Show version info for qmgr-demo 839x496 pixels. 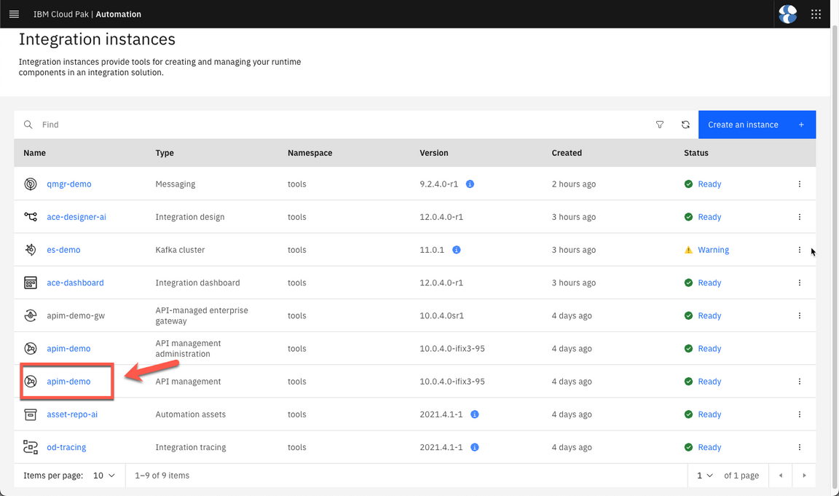point(470,184)
